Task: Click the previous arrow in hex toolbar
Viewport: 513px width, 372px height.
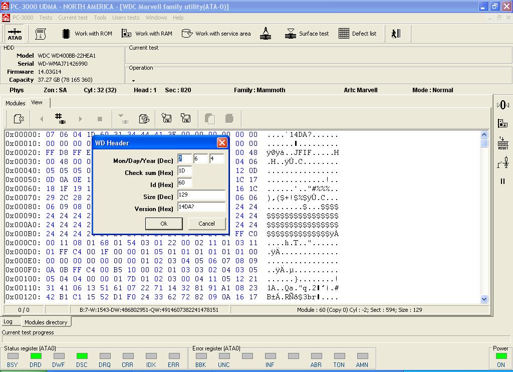Action: click(42, 119)
